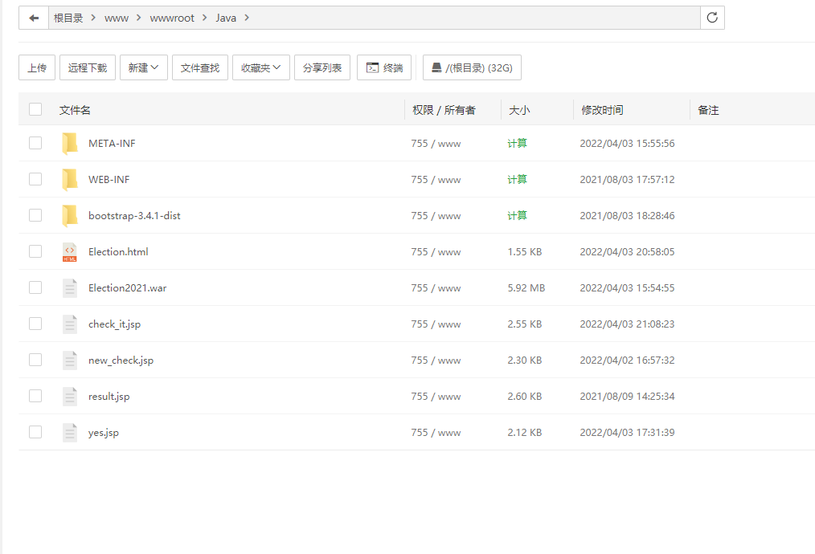Check the check_it.jsp row checkbox
815x554 pixels.
[35, 324]
